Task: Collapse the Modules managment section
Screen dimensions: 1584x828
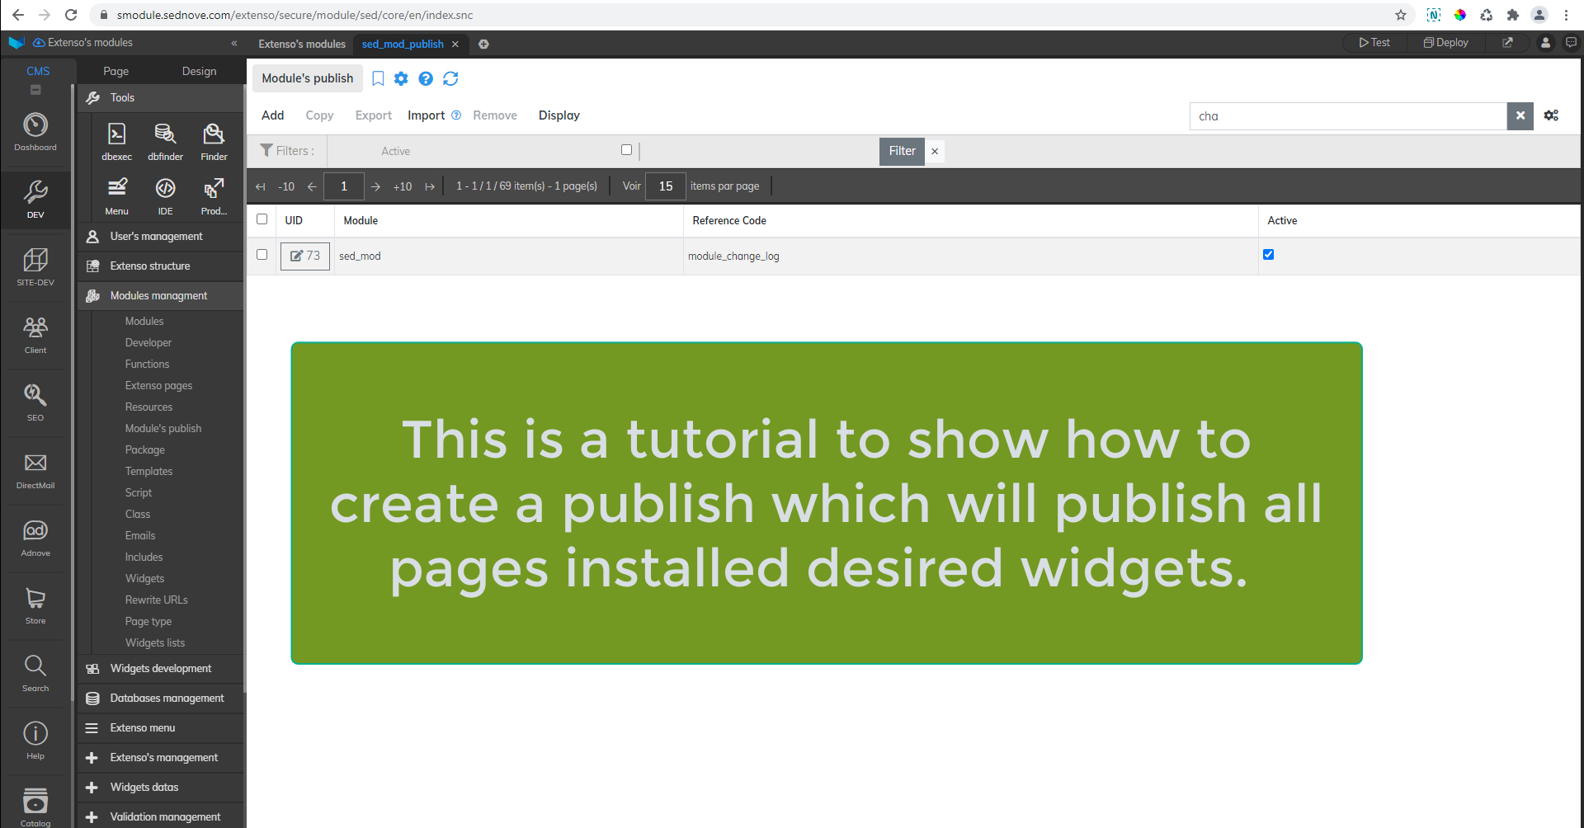Action: point(161,295)
